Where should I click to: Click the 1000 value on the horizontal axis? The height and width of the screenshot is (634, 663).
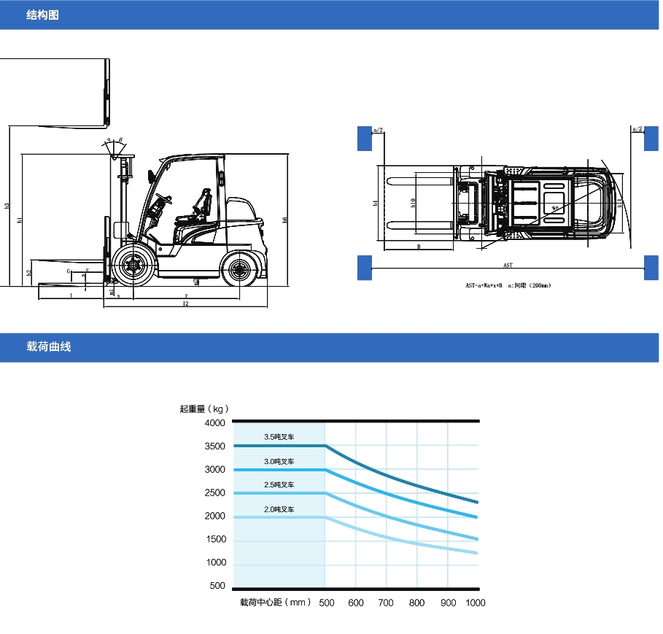pyautogui.click(x=475, y=603)
